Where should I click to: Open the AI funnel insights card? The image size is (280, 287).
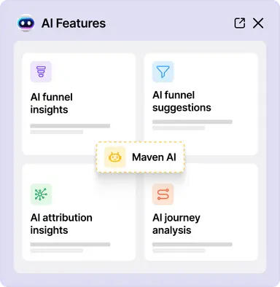coord(79,104)
